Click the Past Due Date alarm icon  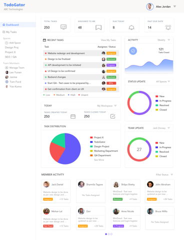click(x=168, y=27)
